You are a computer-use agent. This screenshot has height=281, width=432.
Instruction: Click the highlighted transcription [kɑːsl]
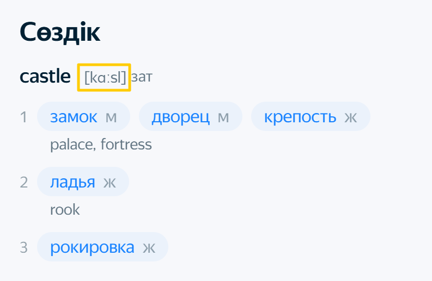105,77
